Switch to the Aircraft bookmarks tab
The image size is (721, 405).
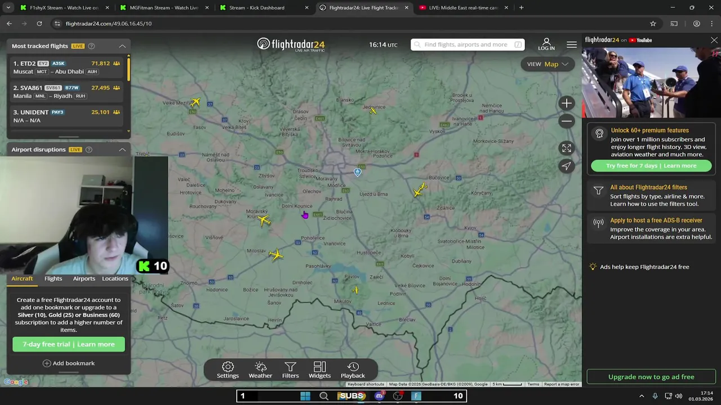click(x=22, y=278)
